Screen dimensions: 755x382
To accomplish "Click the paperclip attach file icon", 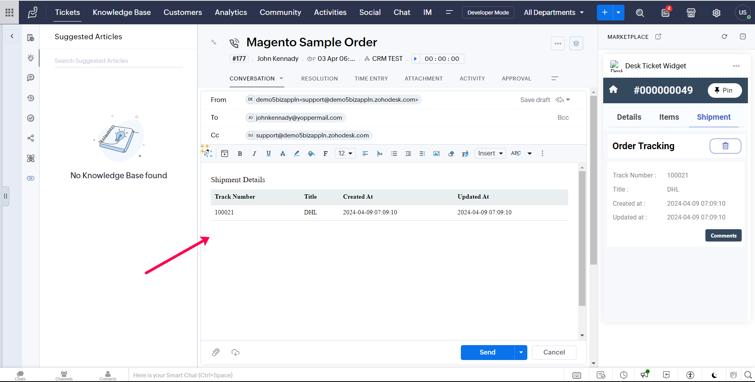I will coord(216,352).
